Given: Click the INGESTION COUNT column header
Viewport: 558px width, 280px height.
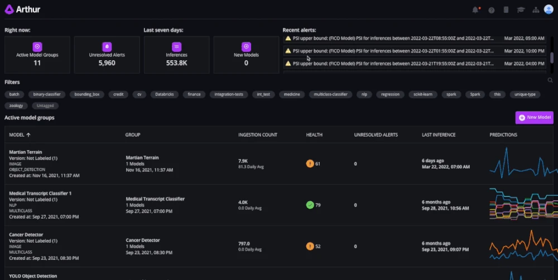Looking at the screenshot, I should 258,135.
